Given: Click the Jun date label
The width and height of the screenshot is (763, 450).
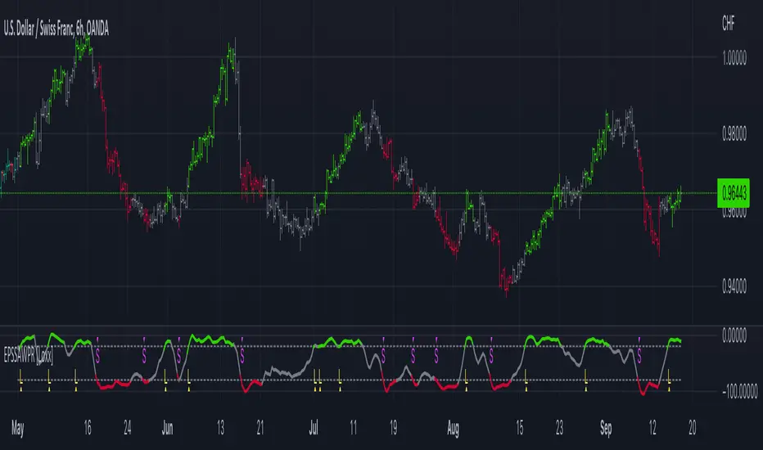Looking at the screenshot, I should pyautogui.click(x=167, y=428).
